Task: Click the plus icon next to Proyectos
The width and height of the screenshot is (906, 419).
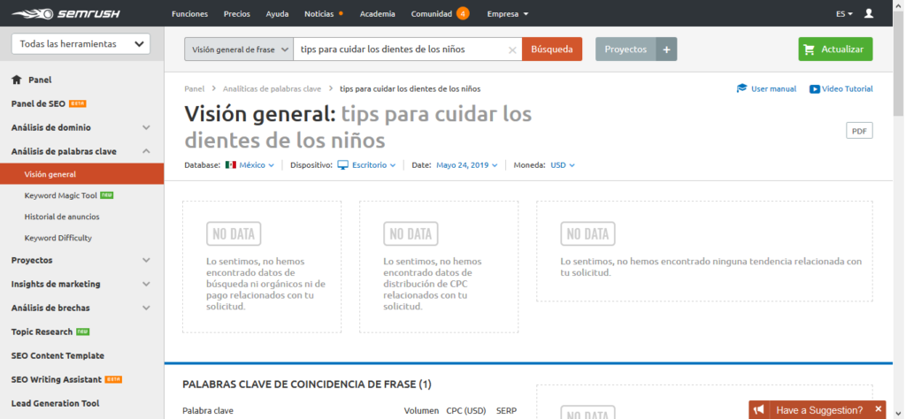Action: coord(666,50)
